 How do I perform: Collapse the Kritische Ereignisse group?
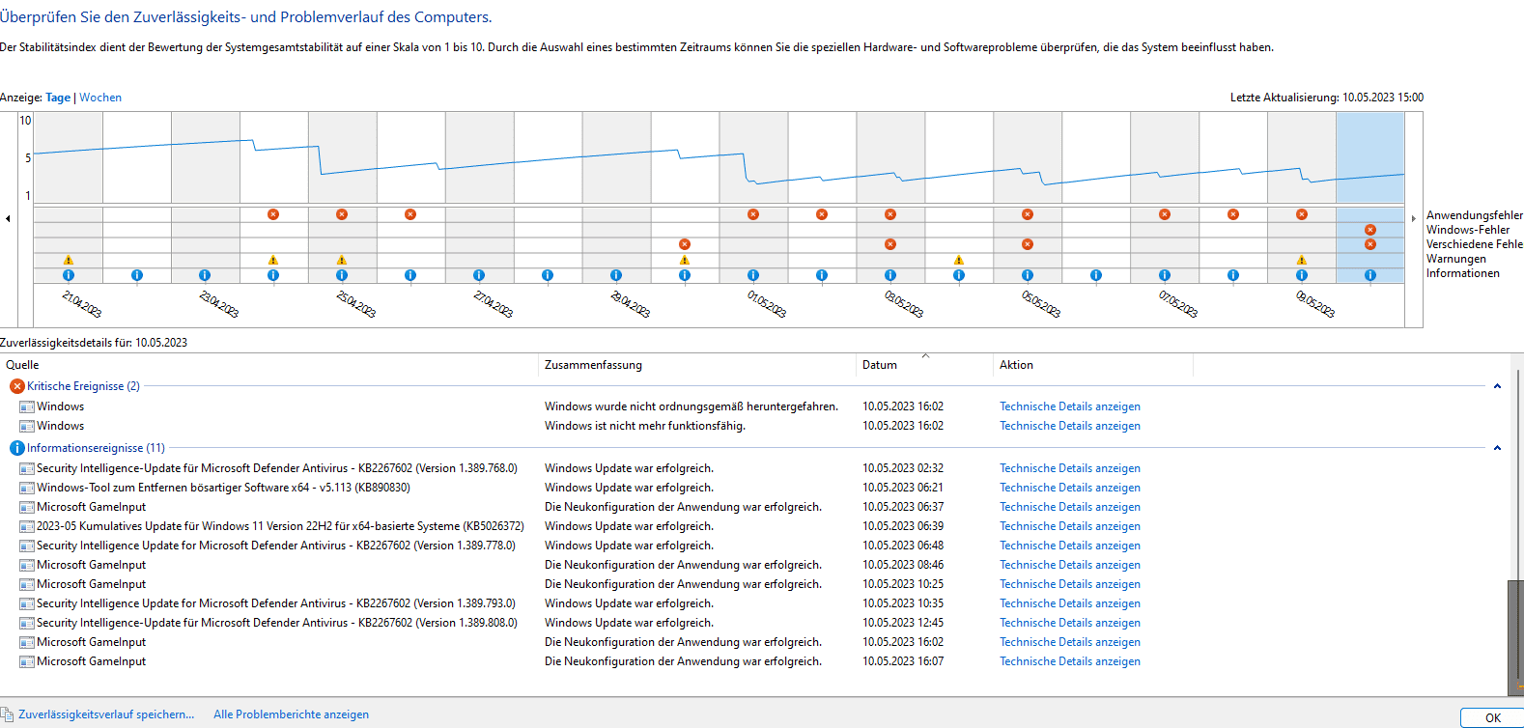click(x=1497, y=386)
